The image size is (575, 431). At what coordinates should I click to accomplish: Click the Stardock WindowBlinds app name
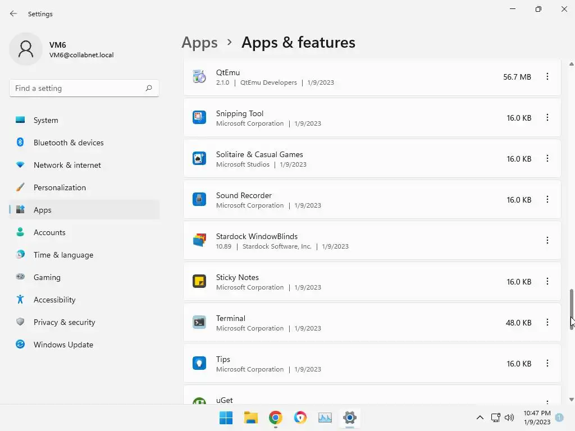pos(257,236)
